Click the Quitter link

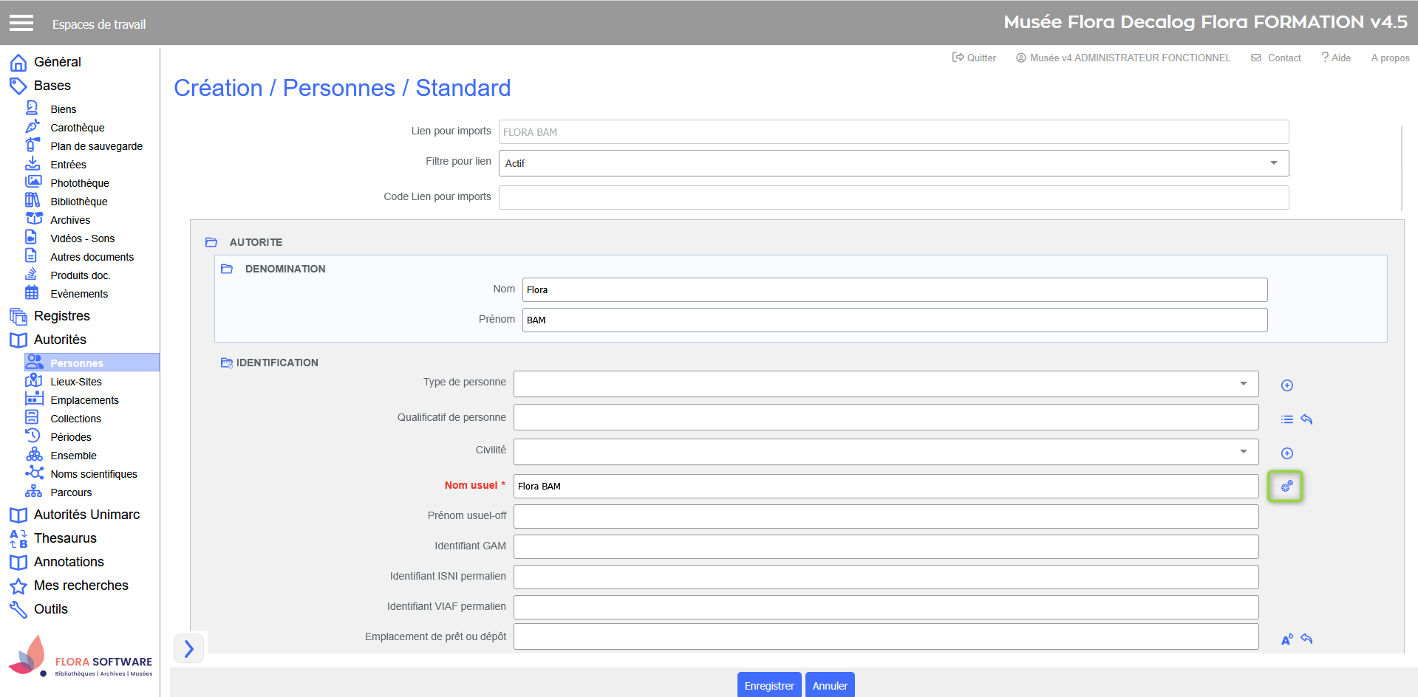click(974, 58)
